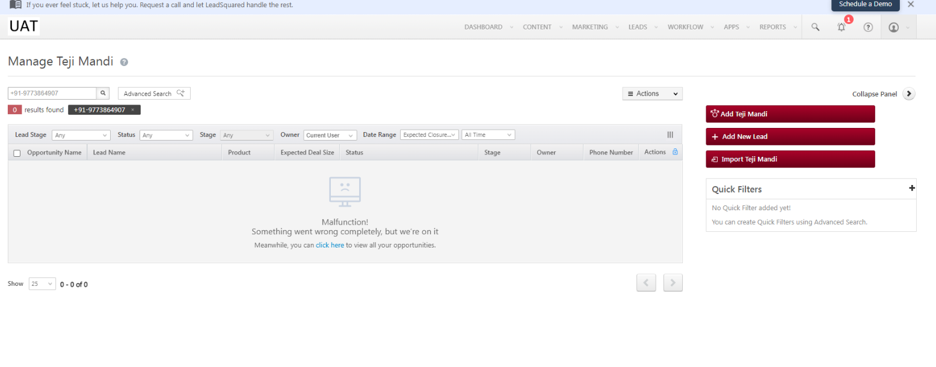Click the Add Teji Mandi button
This screenshot has width=936, height=367.
[x=790, y=114]
